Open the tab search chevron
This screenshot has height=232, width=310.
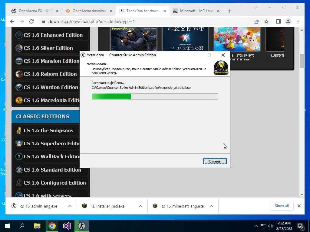point(256,8)
